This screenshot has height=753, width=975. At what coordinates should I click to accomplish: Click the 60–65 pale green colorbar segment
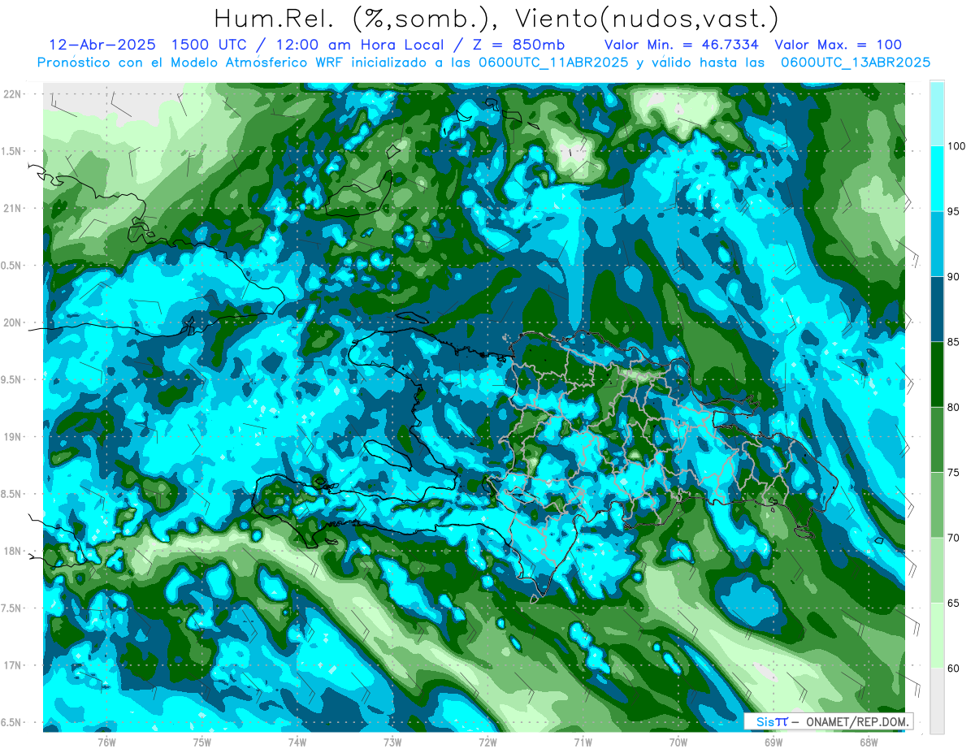(937, 635)
